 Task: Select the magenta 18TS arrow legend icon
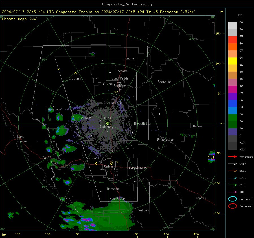click(x=233, y=192)
